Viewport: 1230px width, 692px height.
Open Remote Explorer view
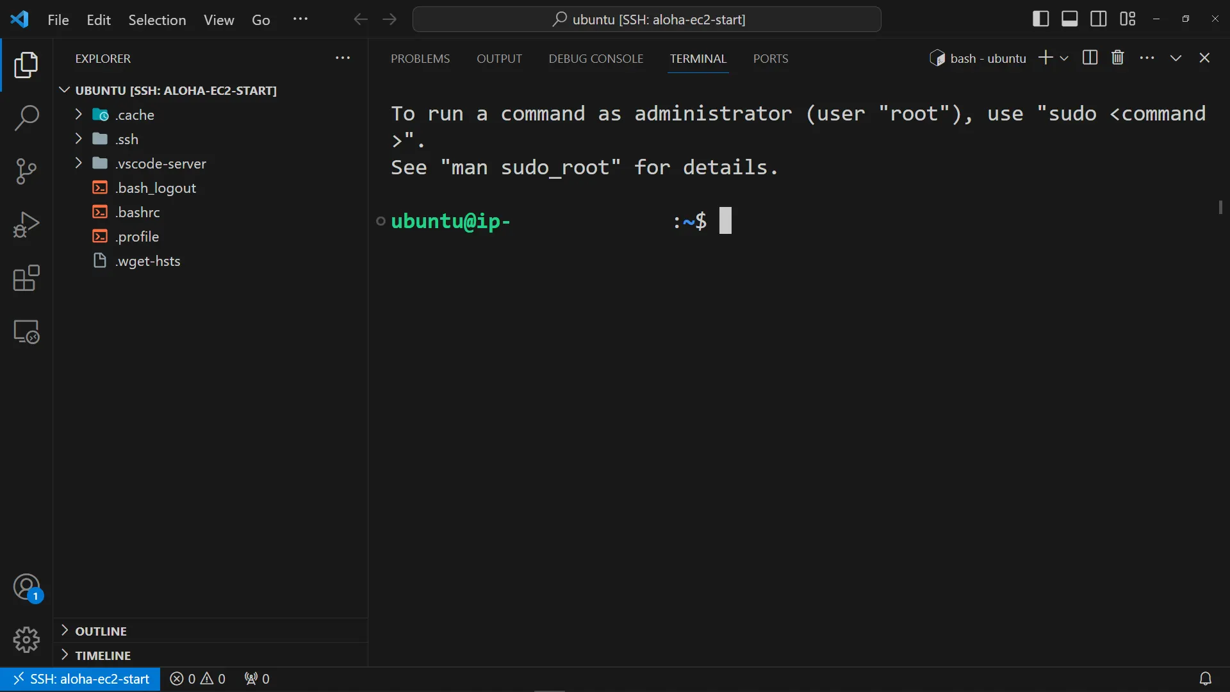pos(26,332)
